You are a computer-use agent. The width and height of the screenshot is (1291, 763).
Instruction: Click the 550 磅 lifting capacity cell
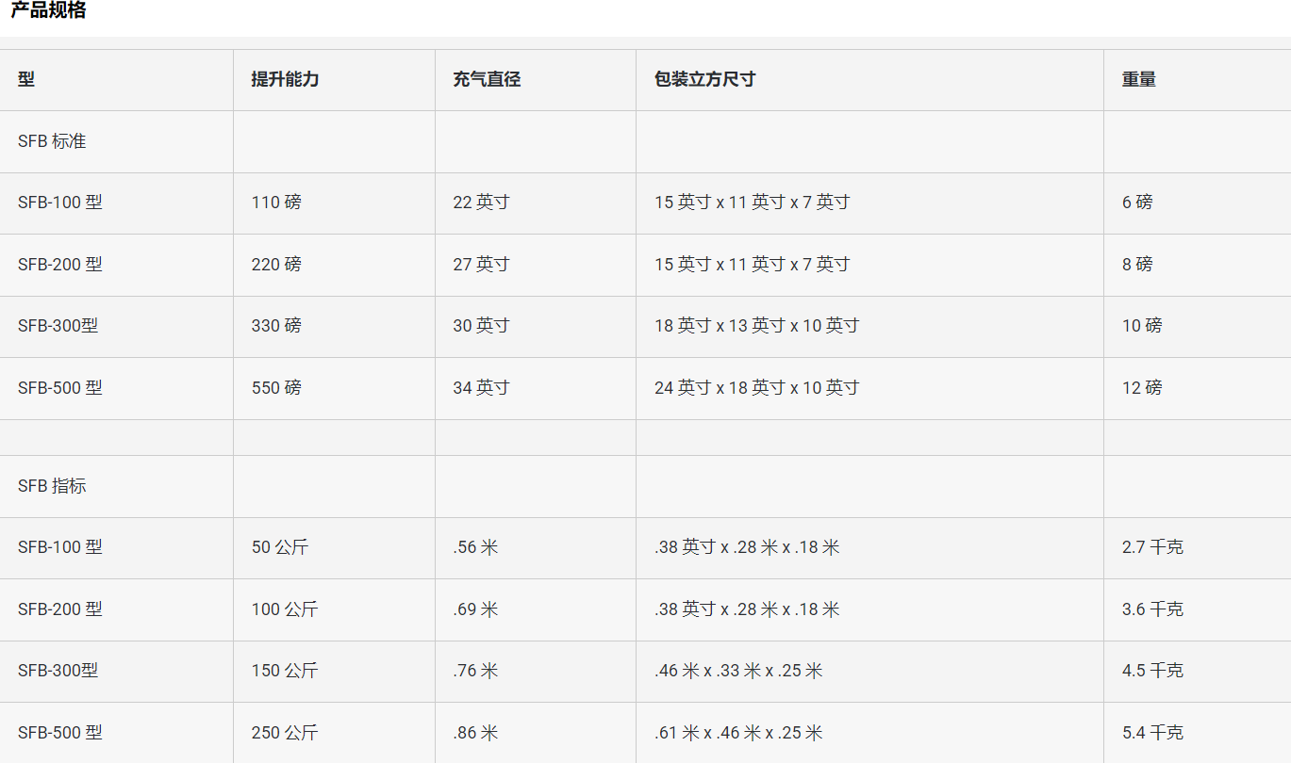tap(276, 388)
